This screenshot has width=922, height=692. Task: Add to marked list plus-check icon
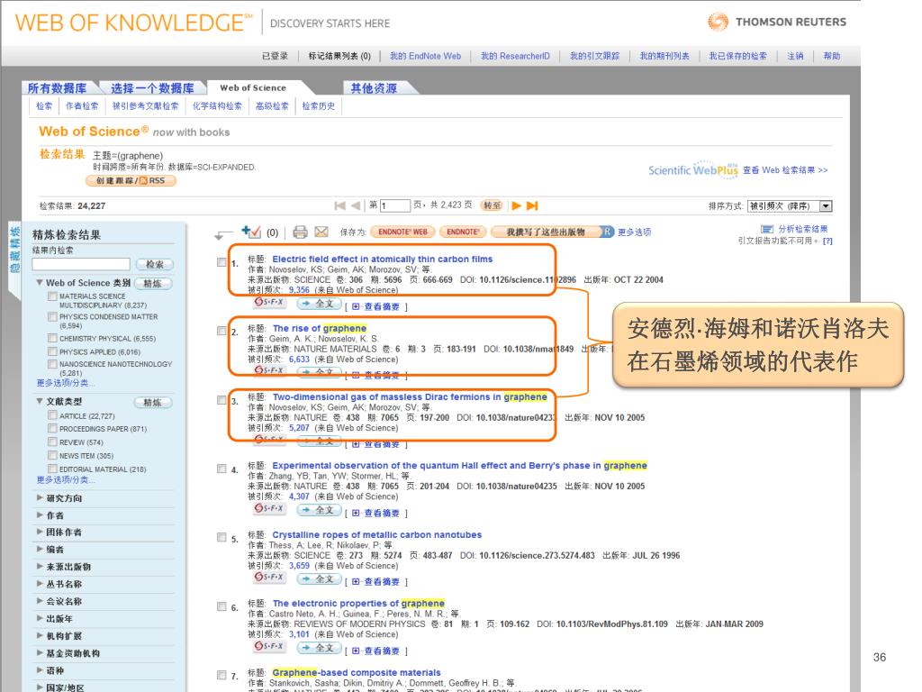[x=251, y=232]
